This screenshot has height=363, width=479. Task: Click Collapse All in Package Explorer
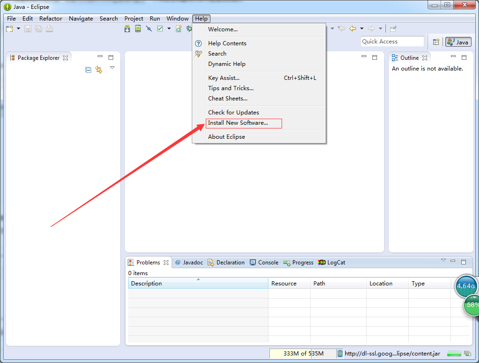(88, 70)
